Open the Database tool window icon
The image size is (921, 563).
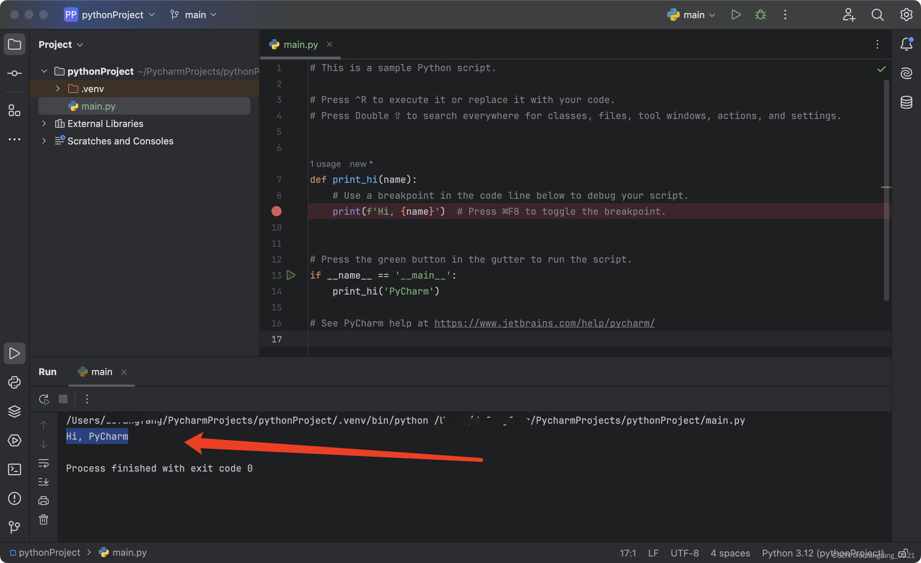coord(906,102)
